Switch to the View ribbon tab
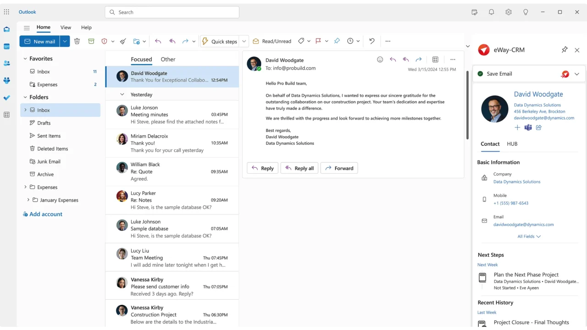This screenshot has height=330, width=587. pos(66,27)
